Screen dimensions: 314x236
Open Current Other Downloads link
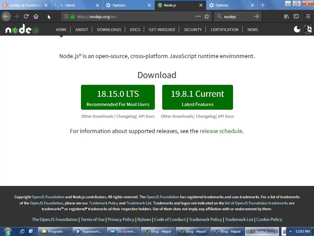click(x=177, y=116)
